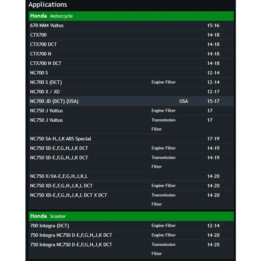Click the Applications heading
The image size is (261, 261).
(x=48, y=5)
